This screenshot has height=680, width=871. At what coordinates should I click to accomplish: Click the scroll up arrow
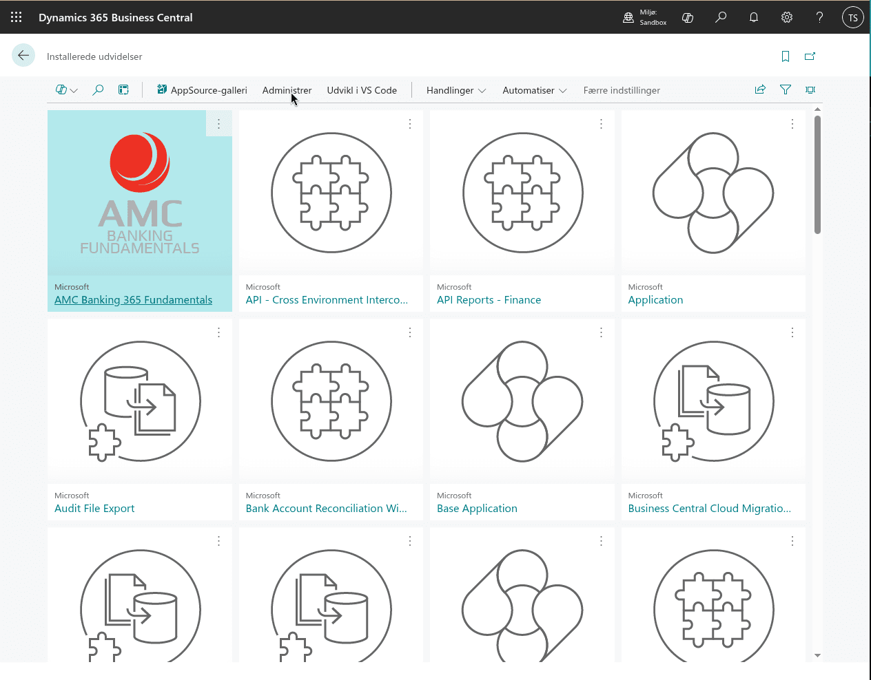point(817,109)
